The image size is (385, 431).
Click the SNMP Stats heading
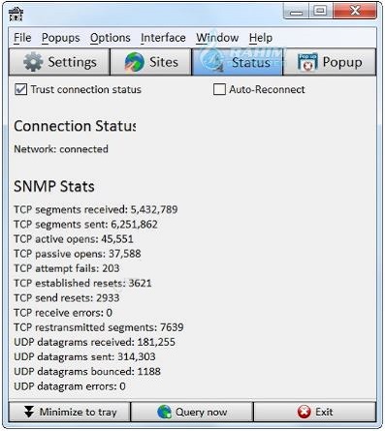[54, 186]
